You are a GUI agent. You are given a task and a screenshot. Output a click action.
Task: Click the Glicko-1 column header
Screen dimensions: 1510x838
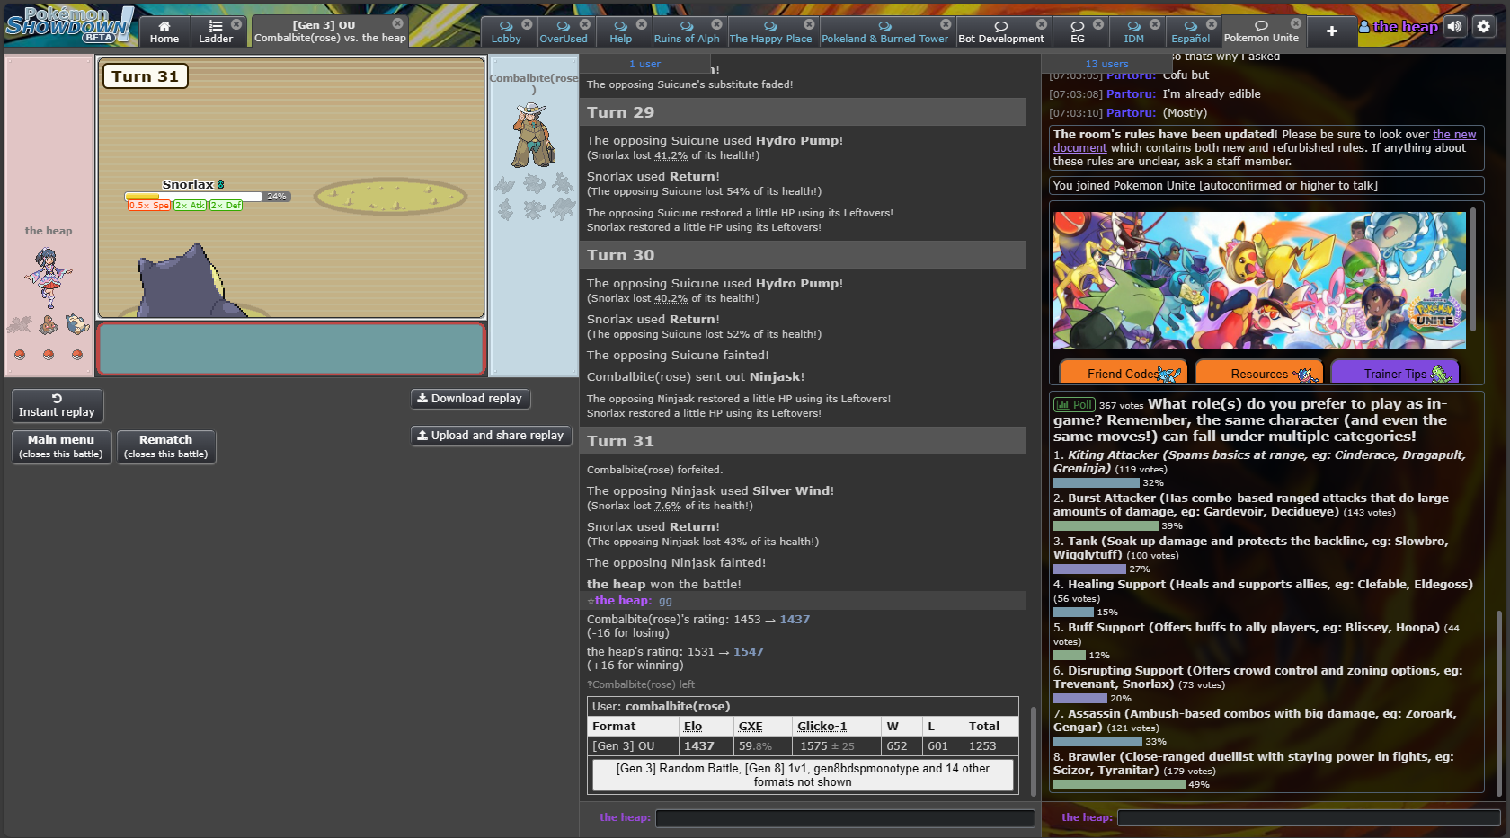(822, 727)
